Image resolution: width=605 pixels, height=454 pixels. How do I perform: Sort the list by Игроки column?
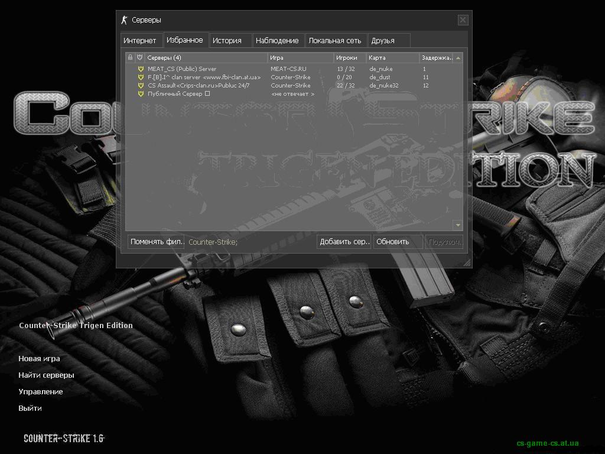pyautogui.click(x=349, y=58)
